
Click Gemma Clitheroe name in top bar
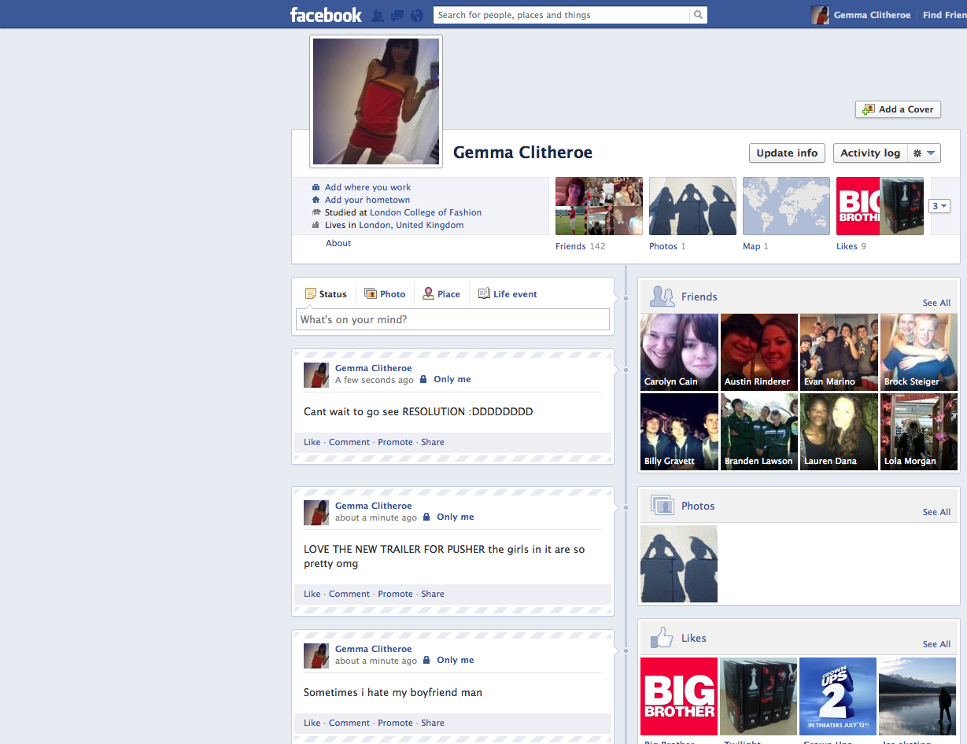[872, 15]
